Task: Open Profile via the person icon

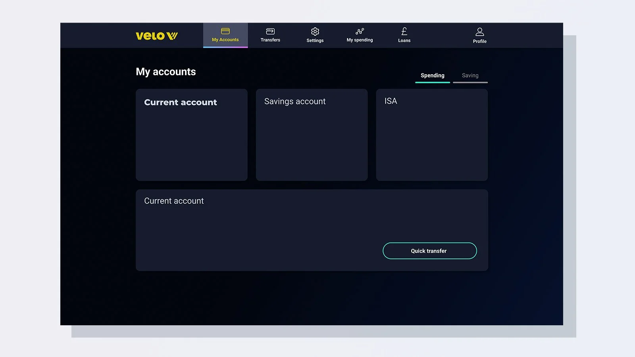Action: click(480, 32)
